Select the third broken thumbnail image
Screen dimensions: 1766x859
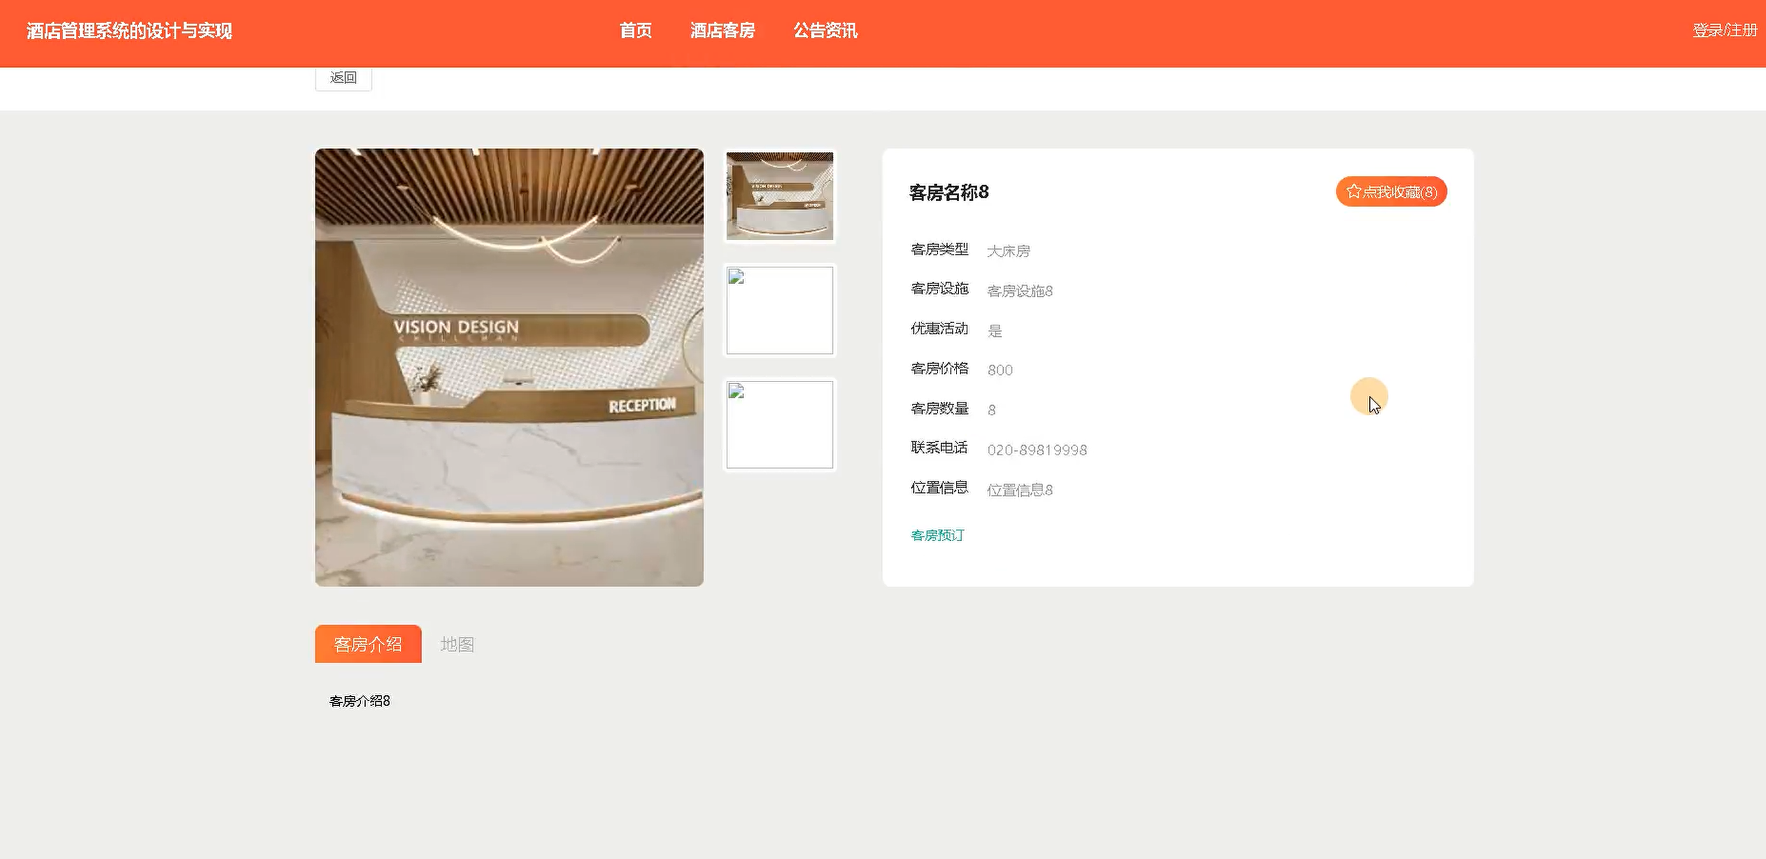click(x=780, y=425)
